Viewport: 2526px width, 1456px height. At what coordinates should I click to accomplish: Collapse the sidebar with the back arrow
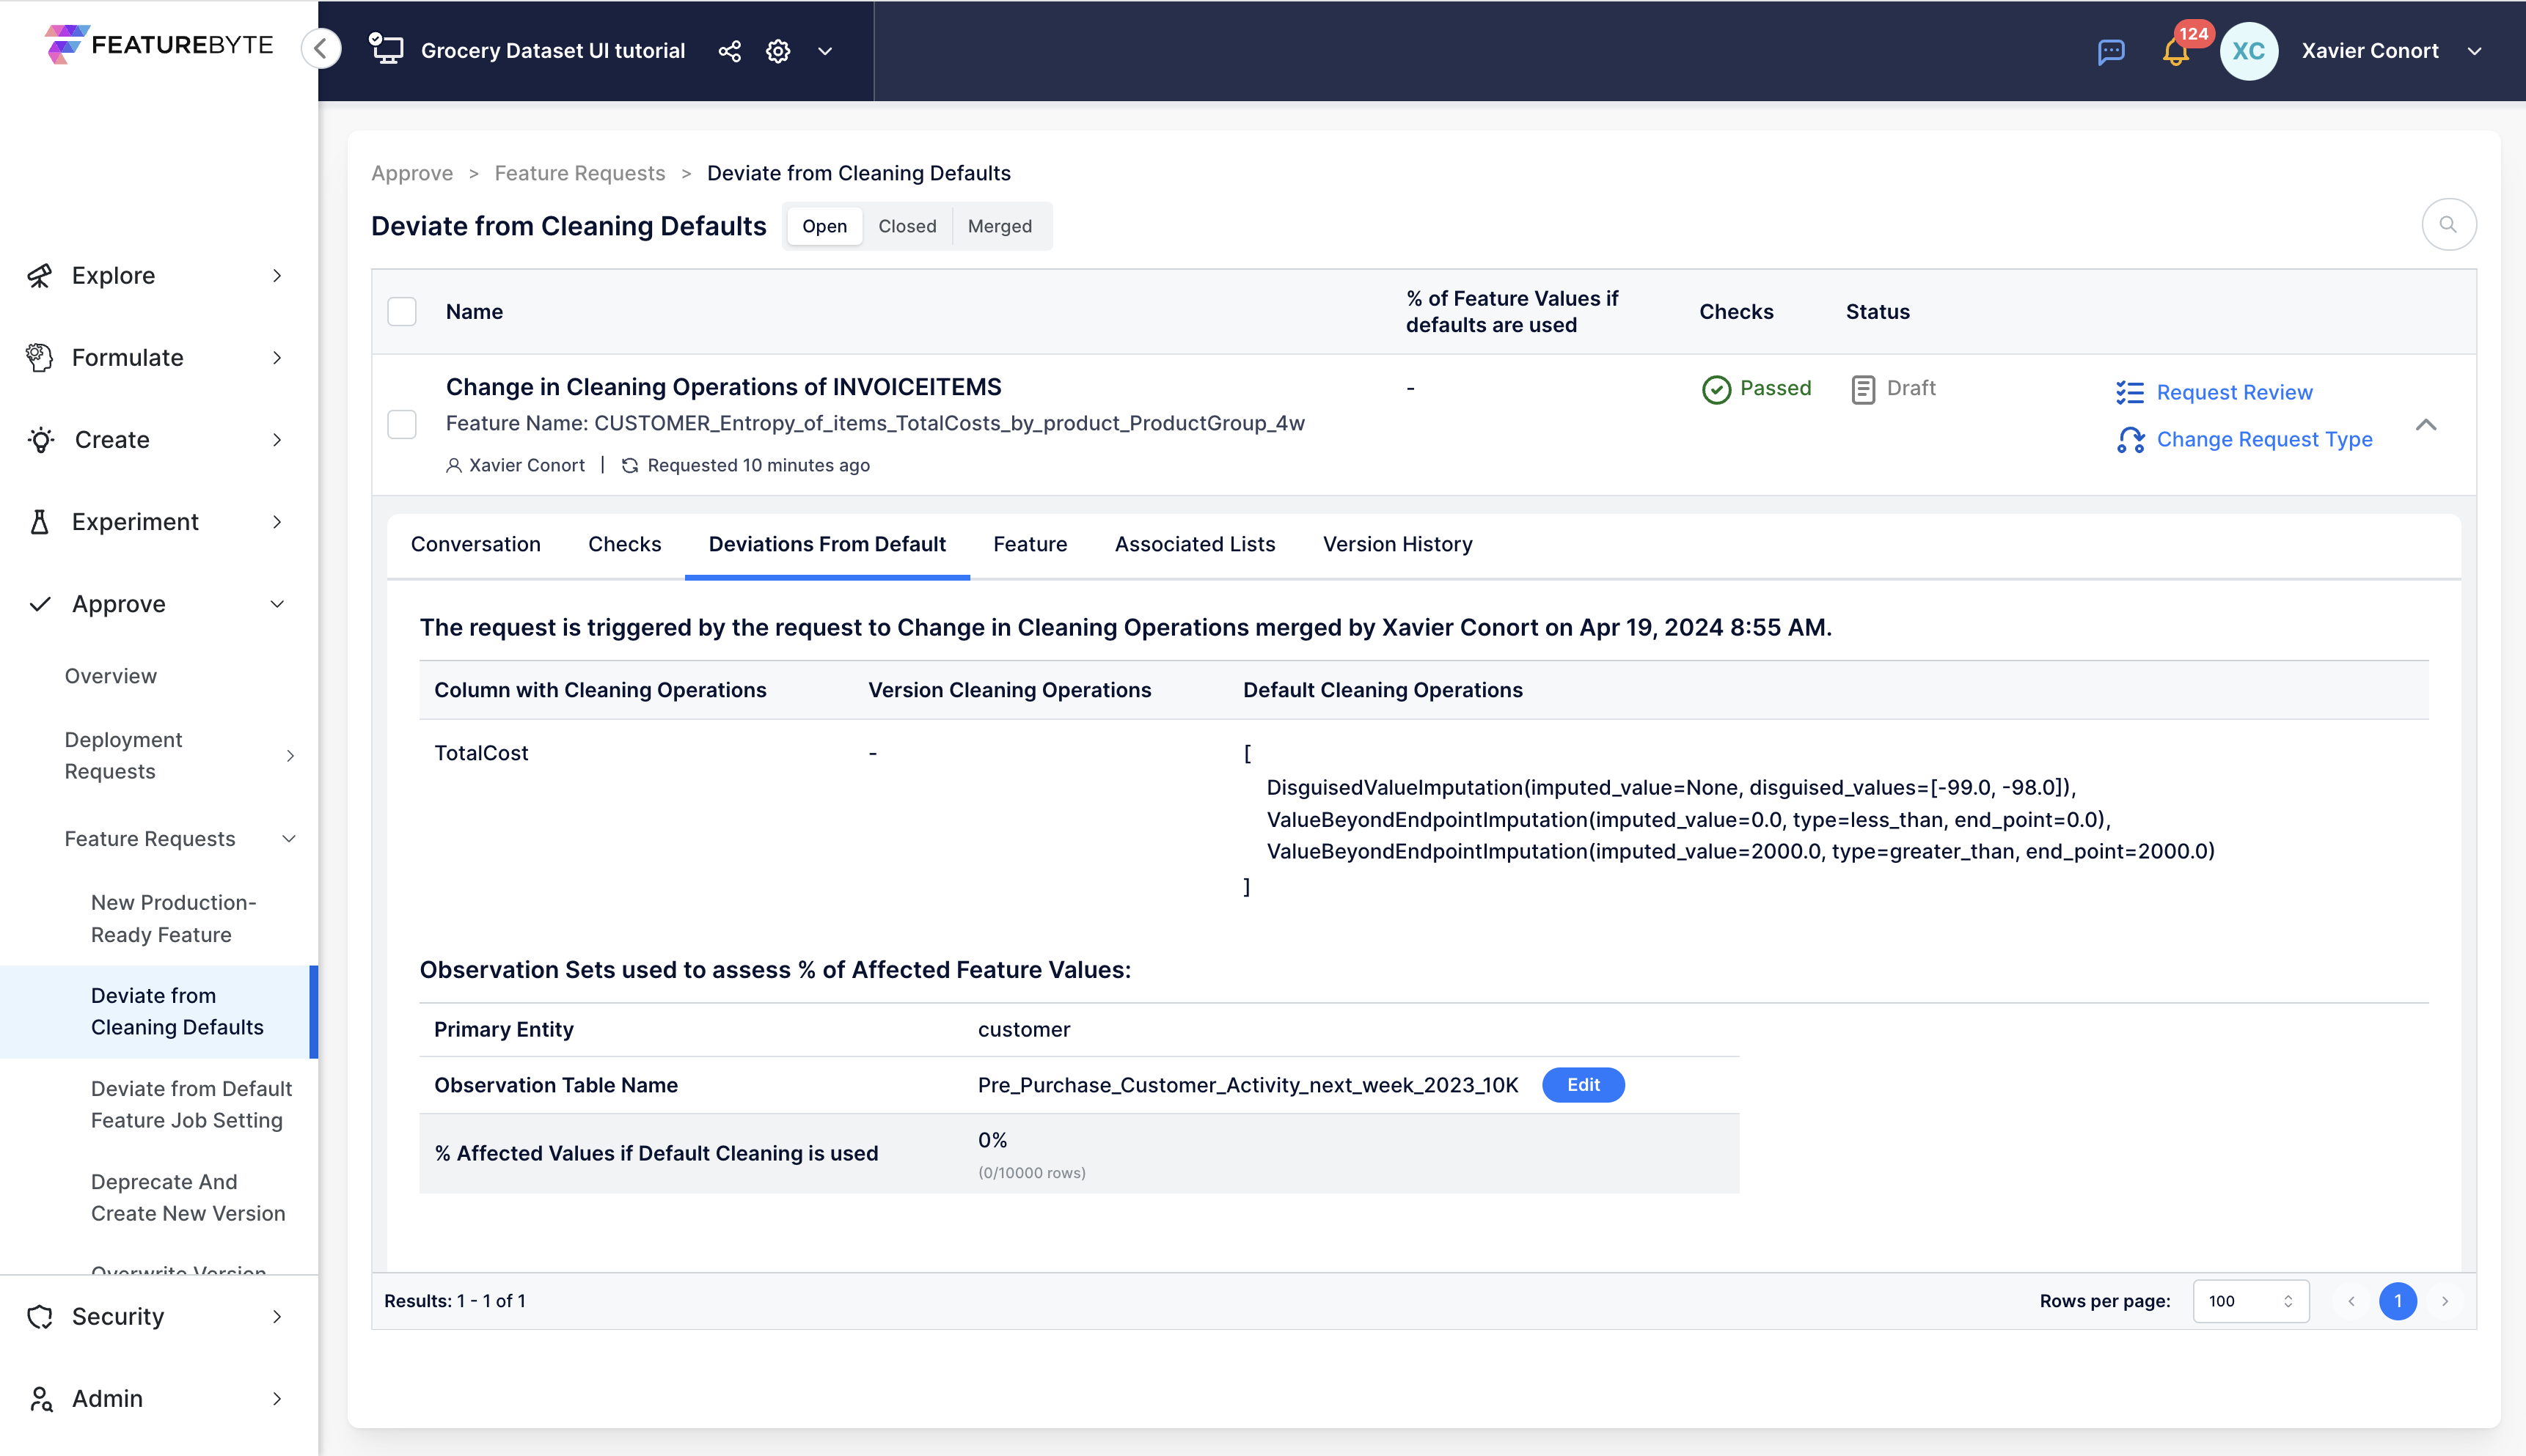(x=321, y=48)
